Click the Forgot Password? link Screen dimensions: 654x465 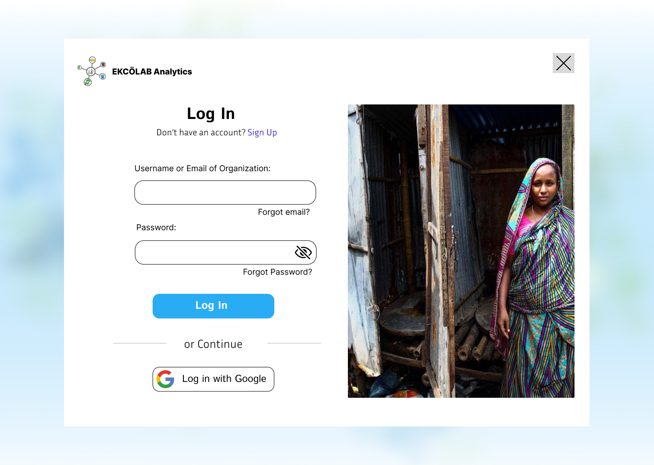[x=277, y=272]
